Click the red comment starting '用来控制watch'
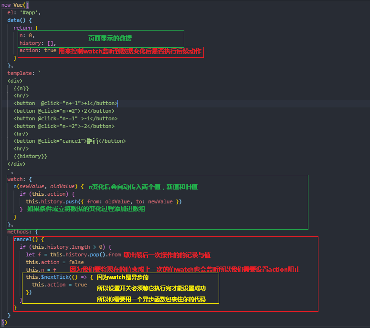370x328 pixels. pos(130,51)
